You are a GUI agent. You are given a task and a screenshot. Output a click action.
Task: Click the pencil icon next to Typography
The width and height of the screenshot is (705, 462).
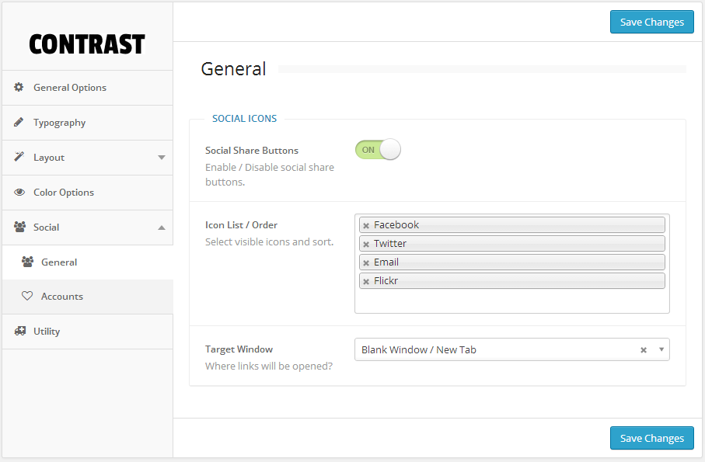tap(19, 123)
